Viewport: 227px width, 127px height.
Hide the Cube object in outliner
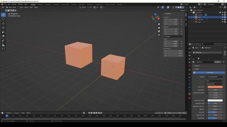point(222,17)
